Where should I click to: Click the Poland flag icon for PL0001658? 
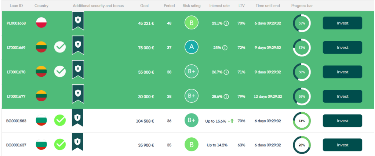click(41, 23)
